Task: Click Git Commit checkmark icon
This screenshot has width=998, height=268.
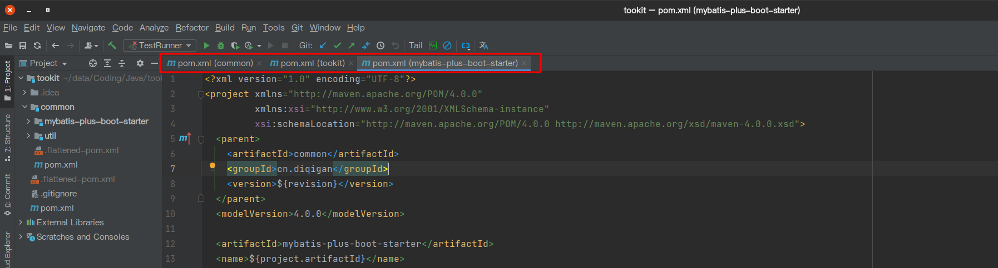Action: click(x=337, y=45)
